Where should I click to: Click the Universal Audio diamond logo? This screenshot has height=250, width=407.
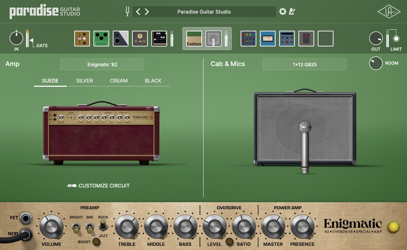(x=389, y=11)
